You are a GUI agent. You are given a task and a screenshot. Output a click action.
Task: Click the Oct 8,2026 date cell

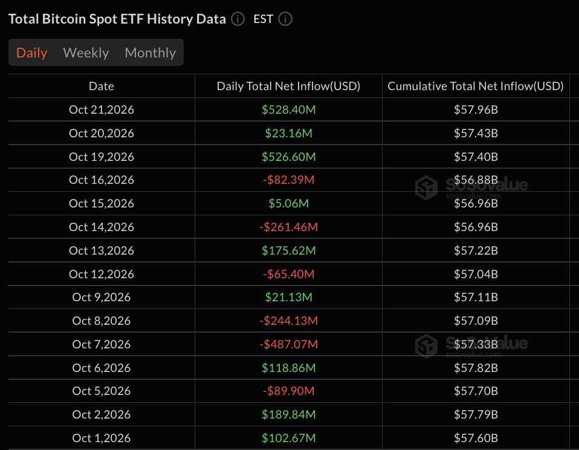(x=102, y=321)
